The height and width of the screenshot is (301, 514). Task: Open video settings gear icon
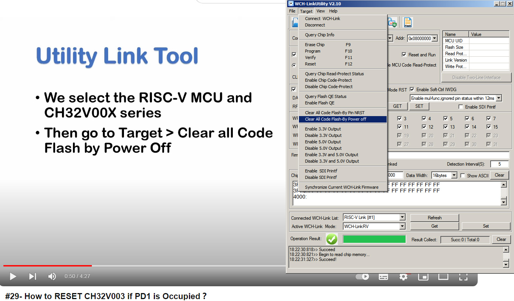tap(403, 277)
